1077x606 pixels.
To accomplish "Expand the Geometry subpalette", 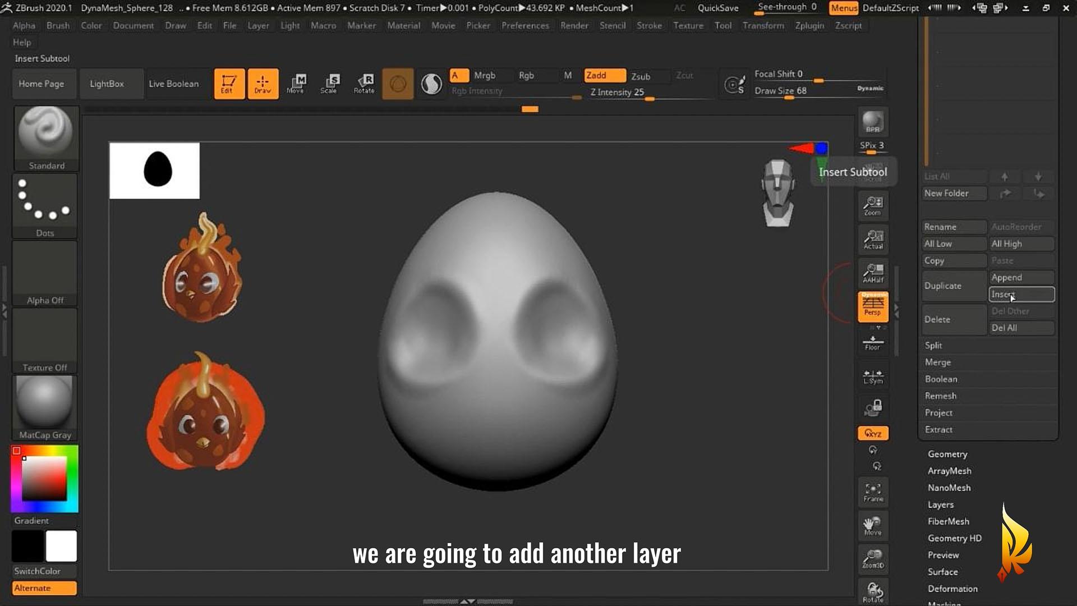I will 947,454.
